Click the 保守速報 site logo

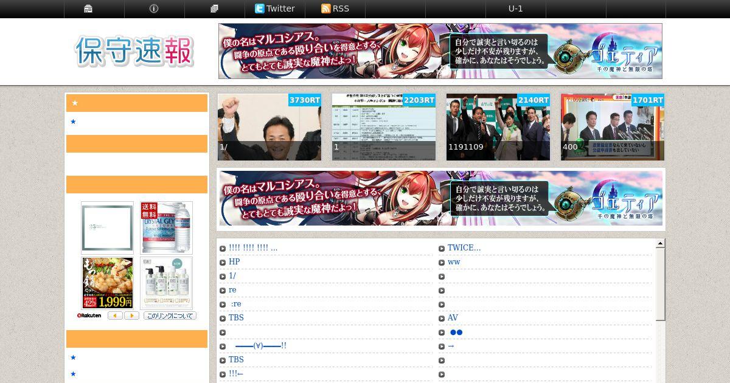(x=135, y=51)
